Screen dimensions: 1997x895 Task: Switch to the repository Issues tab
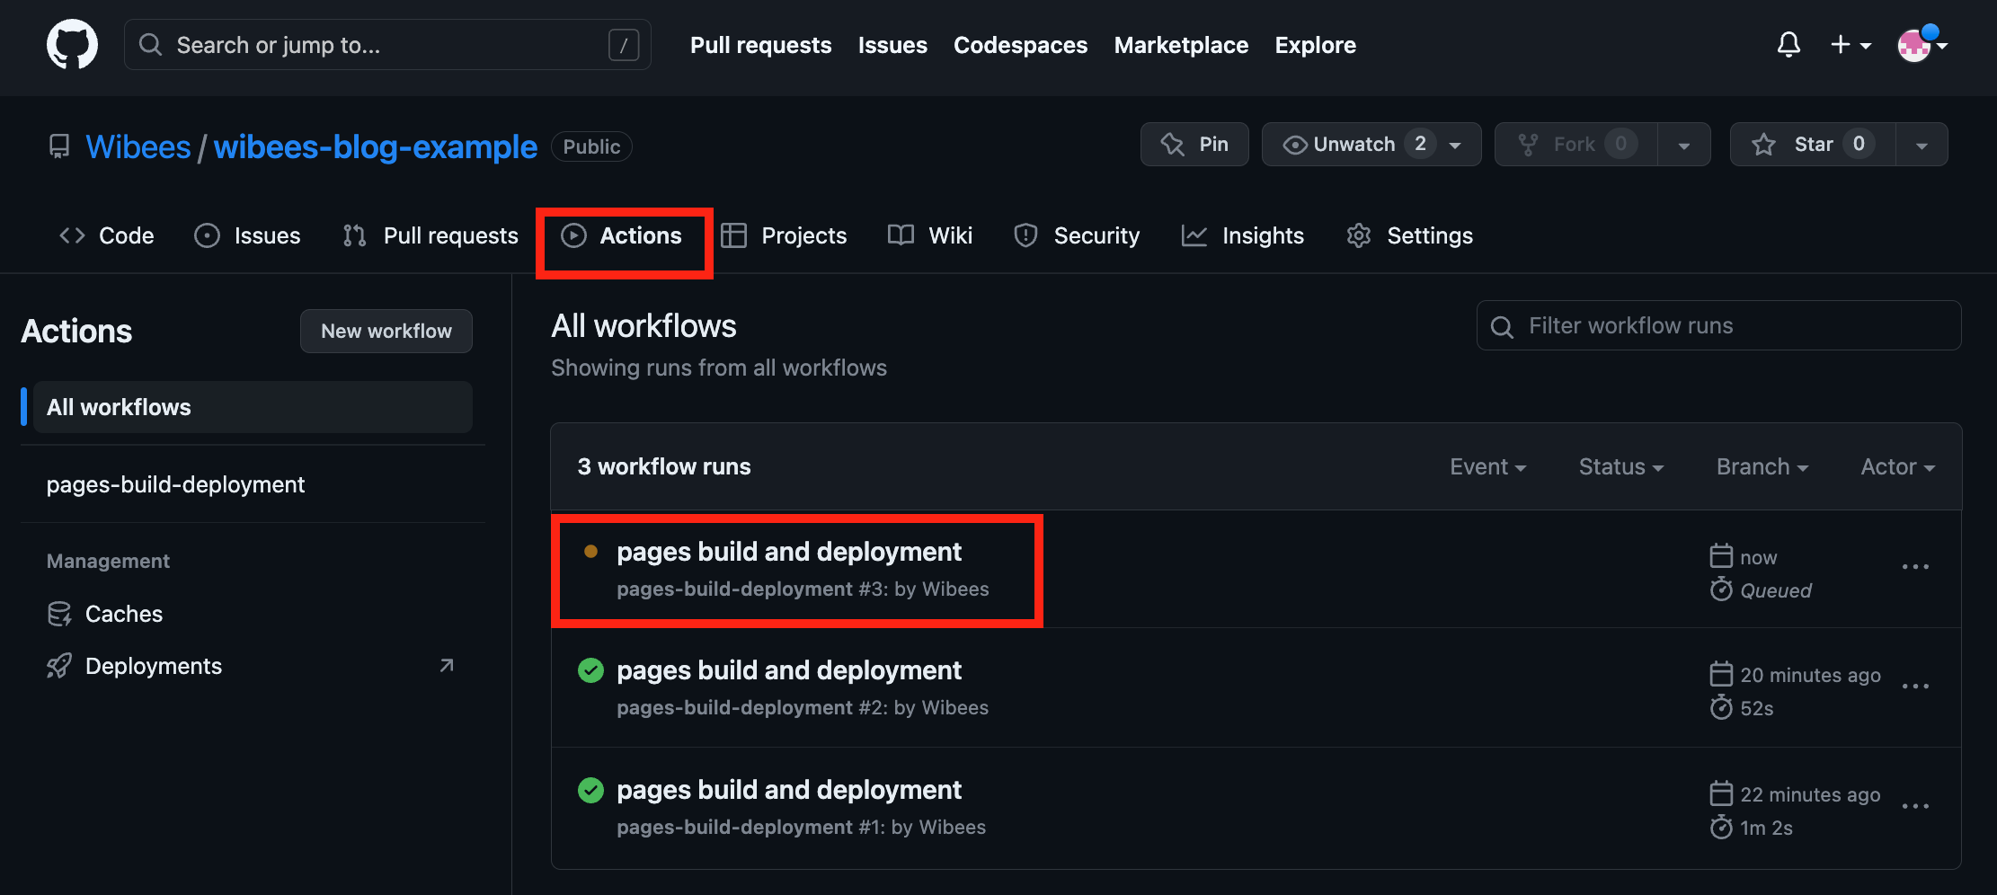pyautogui.click(x=248, y=235)
